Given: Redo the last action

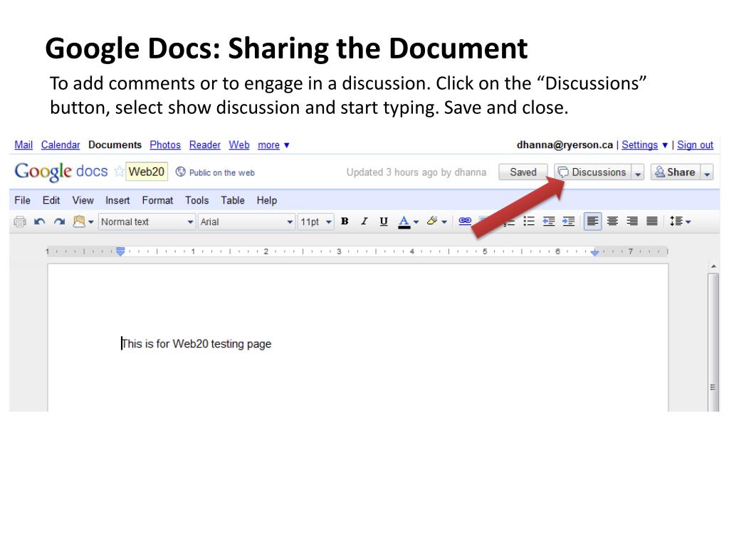Looking at the screenshot, I should point(59,222).
